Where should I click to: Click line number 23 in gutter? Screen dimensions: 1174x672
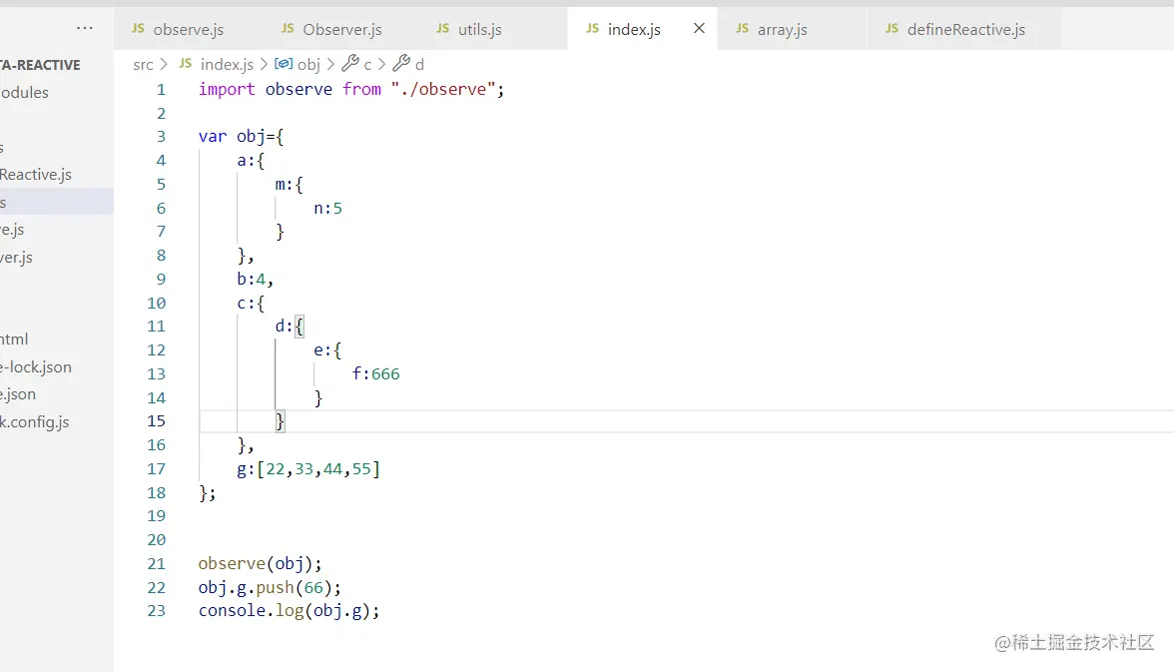(156, 610)
